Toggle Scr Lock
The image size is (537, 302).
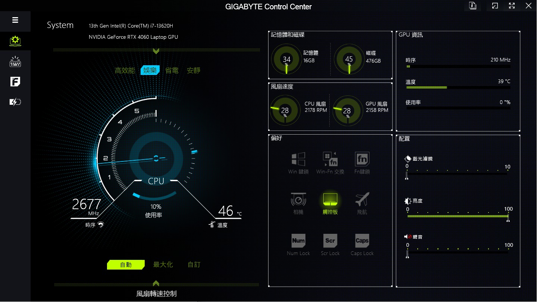(330, 245)
